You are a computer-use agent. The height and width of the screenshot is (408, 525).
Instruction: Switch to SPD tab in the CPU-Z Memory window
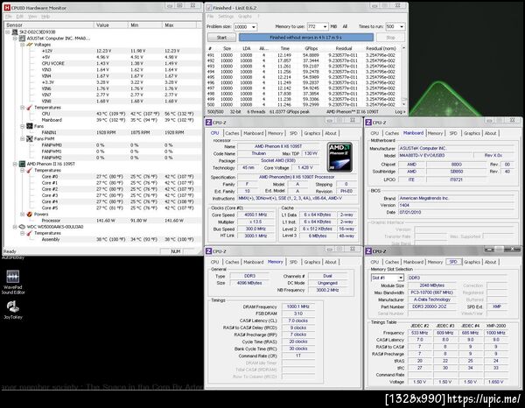(x=293, y=262)
